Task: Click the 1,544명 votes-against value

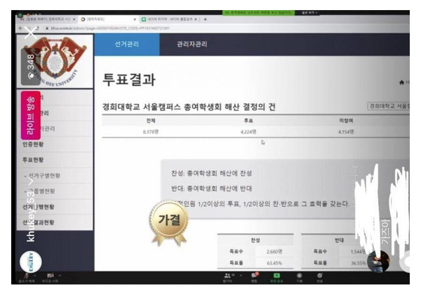Action: tap(358, 251)
